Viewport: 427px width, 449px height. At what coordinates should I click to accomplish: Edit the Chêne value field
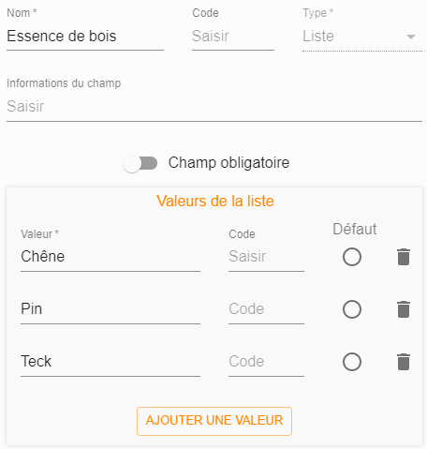coord(110,257)
